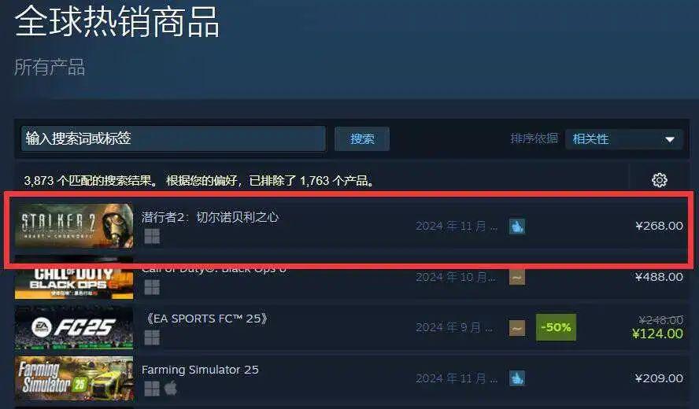
Task: Open 《EA SPORTS FC™ 25》 title link
Action: pyautogui.click(x=206, y=319)
